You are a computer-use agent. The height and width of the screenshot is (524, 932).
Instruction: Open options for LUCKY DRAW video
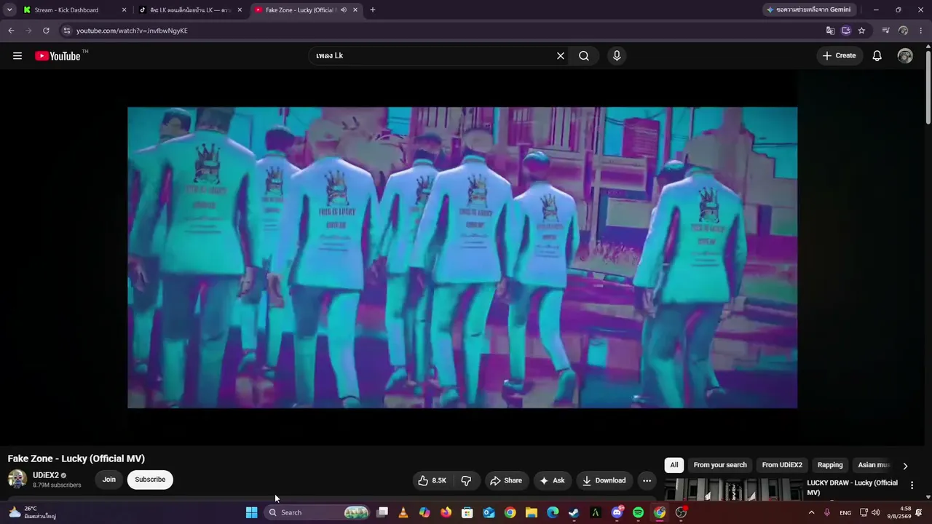912,485
